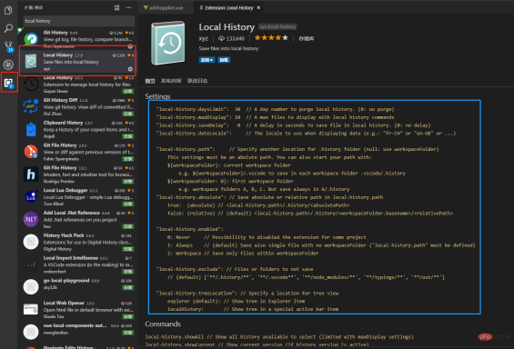Install Gayan Hewa's Local History extension
This screenshot has height=349, width=514.
(x=128, y=92)
